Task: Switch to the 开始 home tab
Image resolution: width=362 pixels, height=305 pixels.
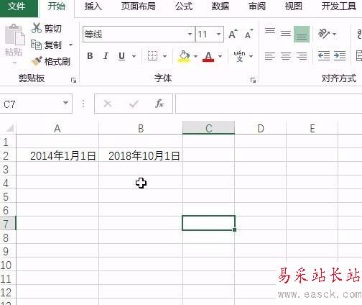Action: [x=57, y=6]
